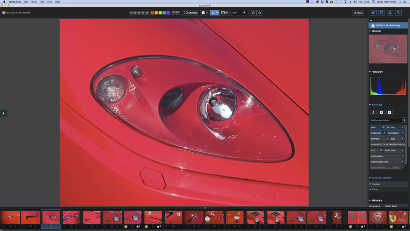Click the magnifier search icon in top right
Viewport: 410px width, 231px height.
pyautogui.click(x=398, y=13)
